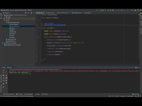Hide the Project panel with minus icon
This screenshot has height=106, width=142.
34,13
